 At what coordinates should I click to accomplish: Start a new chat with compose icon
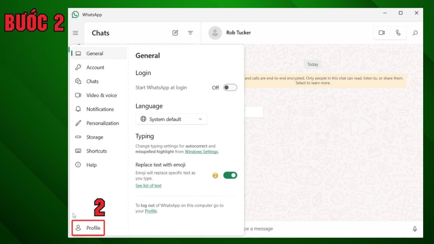point(175,33)
